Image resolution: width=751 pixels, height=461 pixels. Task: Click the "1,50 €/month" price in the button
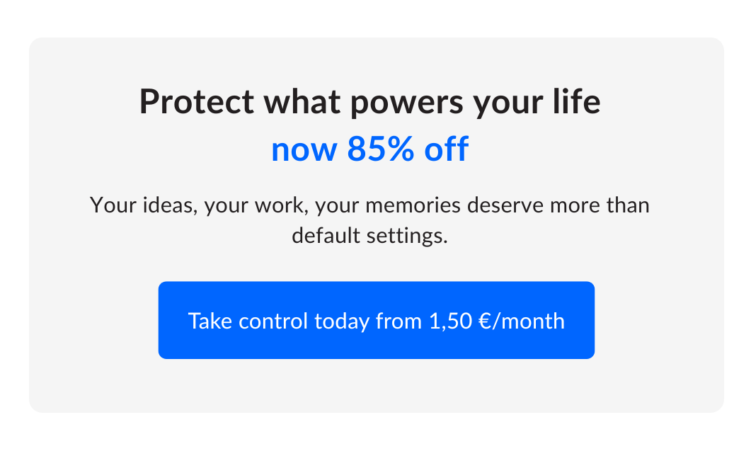point(497,321)
